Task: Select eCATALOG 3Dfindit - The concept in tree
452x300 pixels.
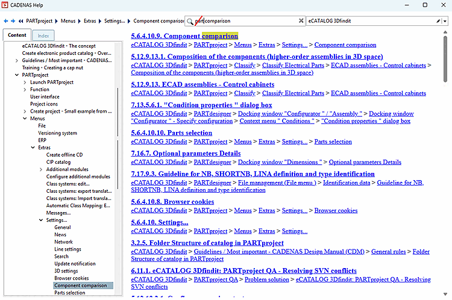Action: pos(59,46)
